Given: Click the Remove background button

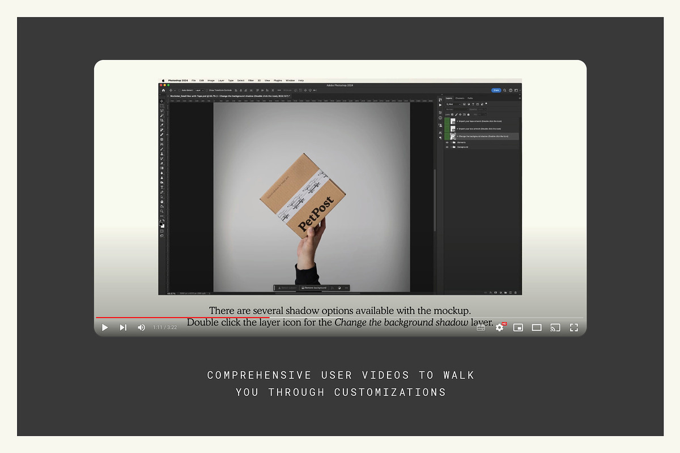Looking at the screenshot, I should [314, 288].
